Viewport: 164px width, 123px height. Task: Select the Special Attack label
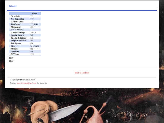tap(17, 35)
